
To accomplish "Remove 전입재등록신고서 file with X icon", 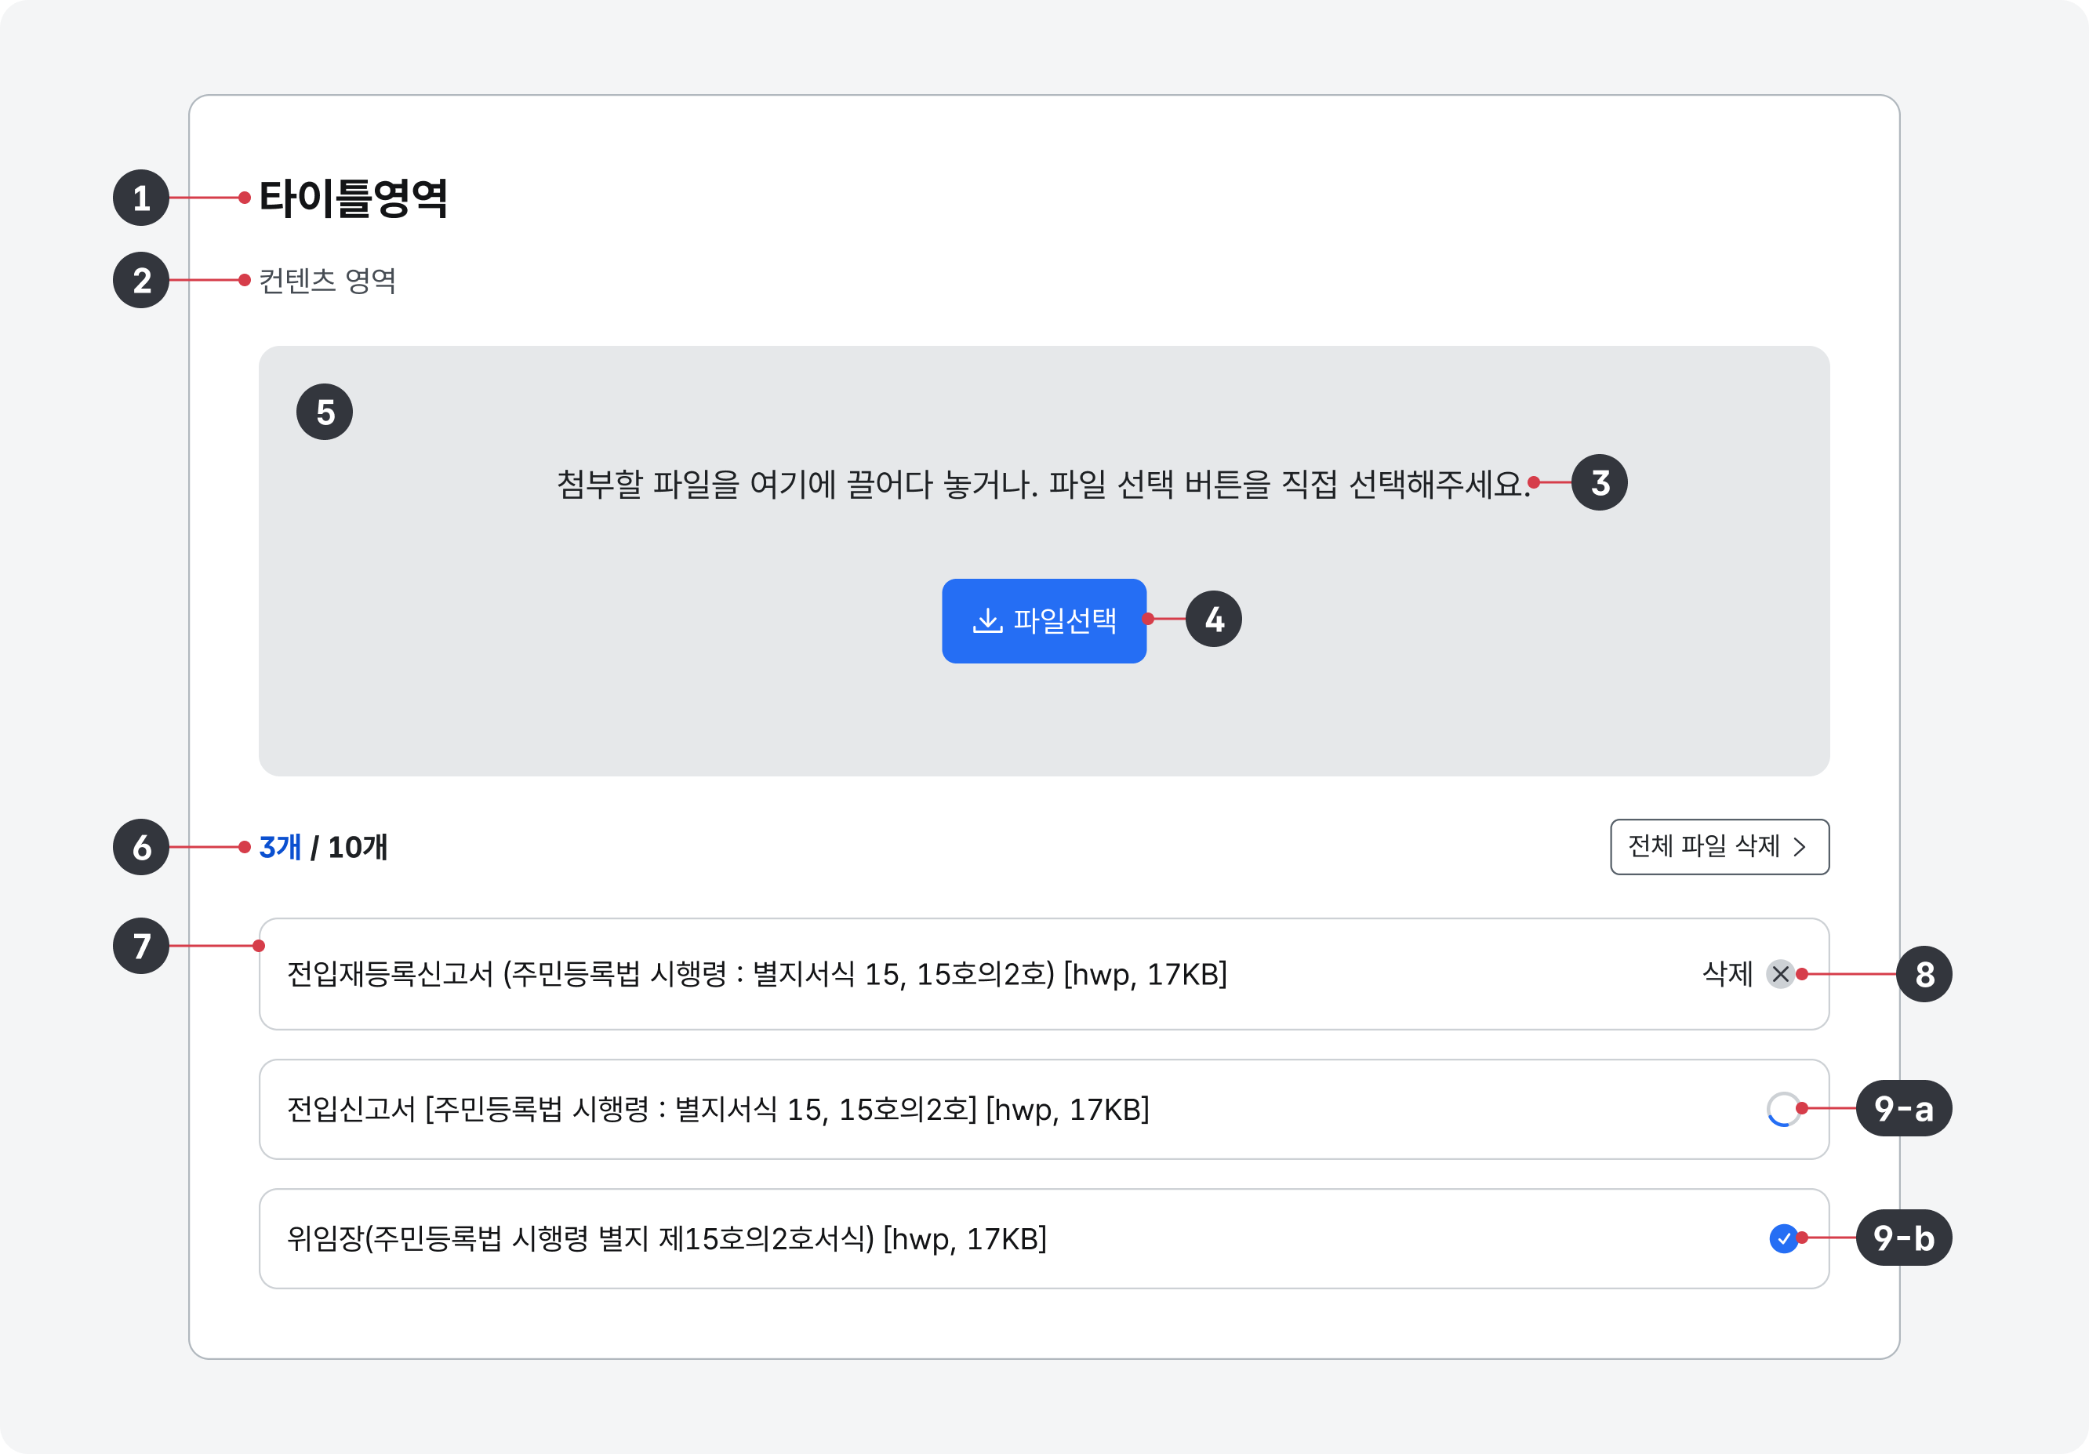I will [1780, 973].
